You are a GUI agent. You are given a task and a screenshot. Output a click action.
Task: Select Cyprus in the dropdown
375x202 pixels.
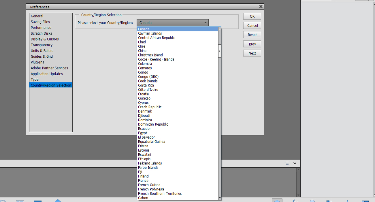(178, 102)
